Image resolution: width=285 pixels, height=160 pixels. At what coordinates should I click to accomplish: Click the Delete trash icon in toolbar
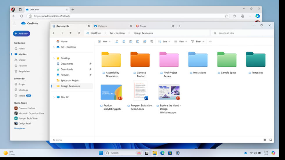tap(152, 42)
